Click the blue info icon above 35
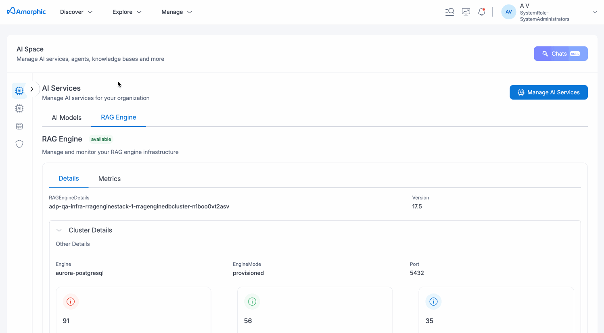The height and width of the screenshot is (333, 604). (433, 302)
